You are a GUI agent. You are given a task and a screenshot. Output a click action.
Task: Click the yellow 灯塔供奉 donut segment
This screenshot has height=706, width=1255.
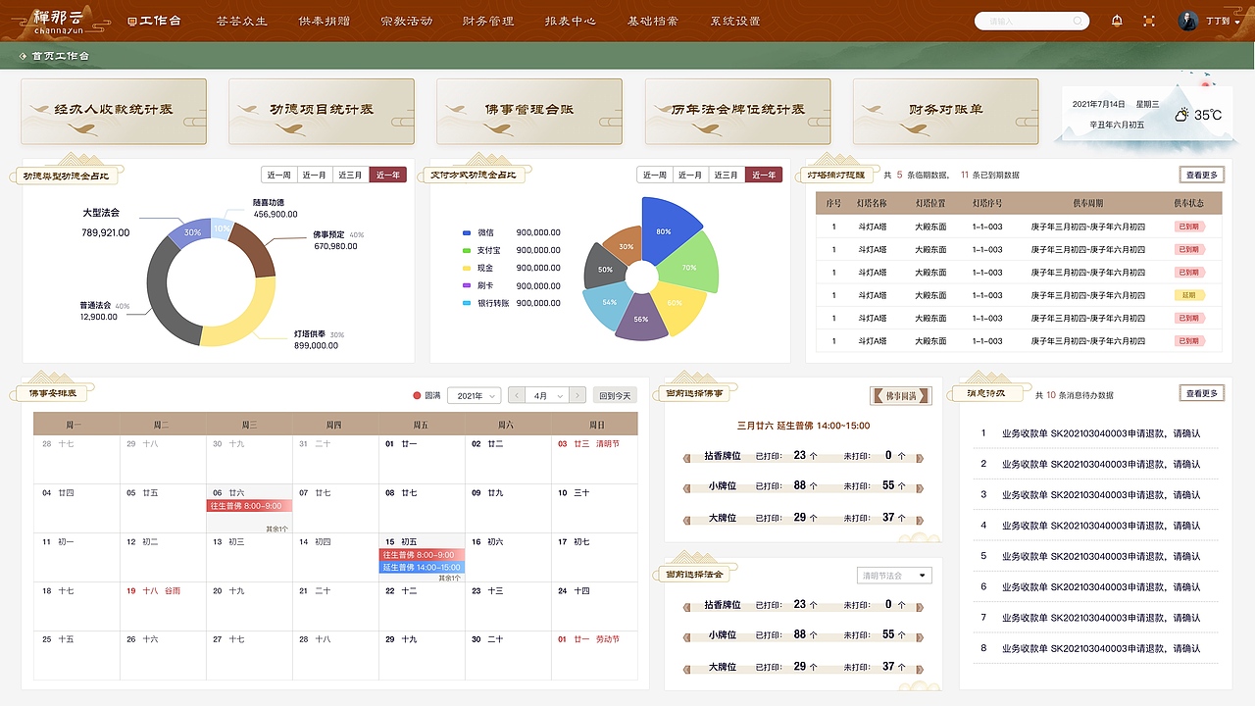pyautogui.click(x=240, y=312)
